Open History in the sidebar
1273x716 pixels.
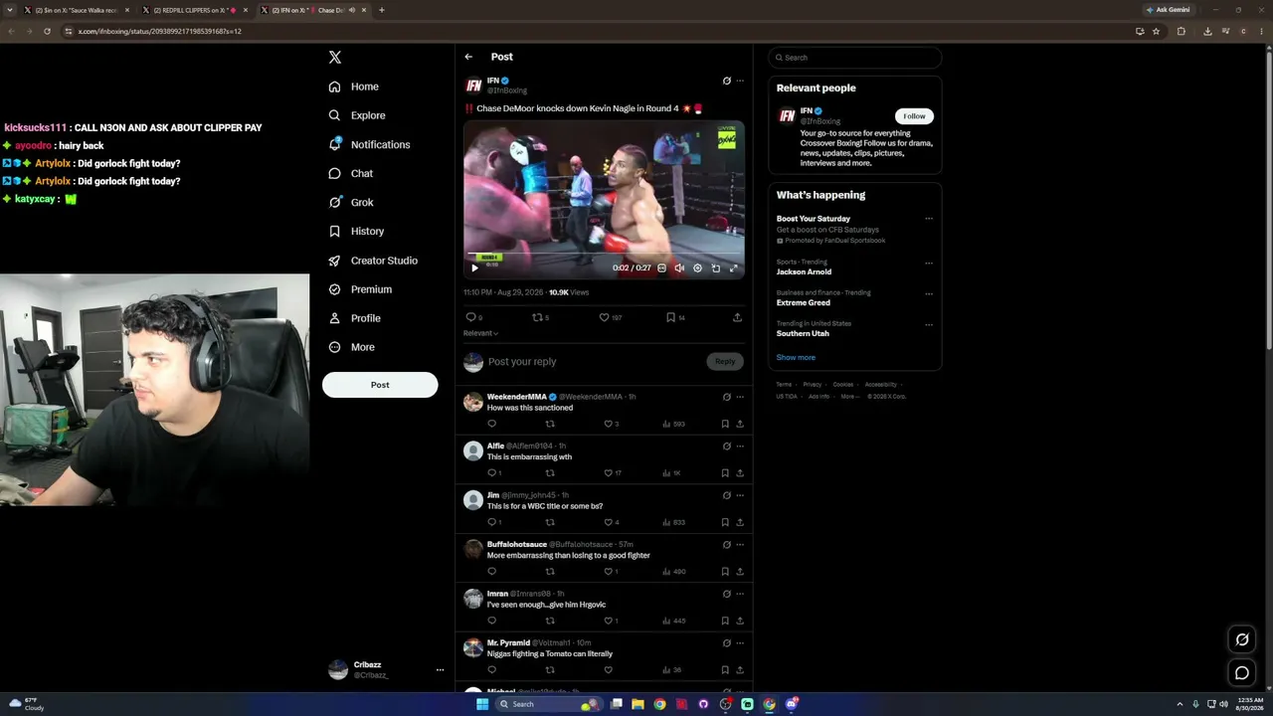(356, 231)
